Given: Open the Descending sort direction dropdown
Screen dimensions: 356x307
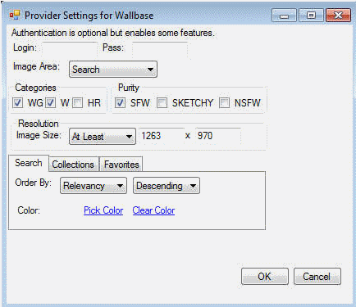Looking at the screenshot, I should coord(167,186).
